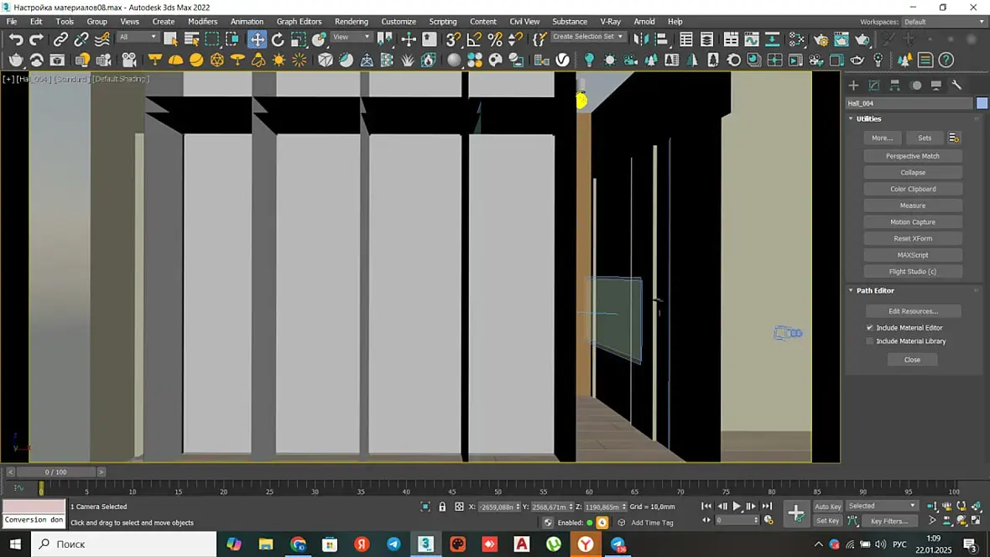Select the Move tool in main toolbar
The image size is (990, 557).
pyautogui.click(x=257, y=39)
